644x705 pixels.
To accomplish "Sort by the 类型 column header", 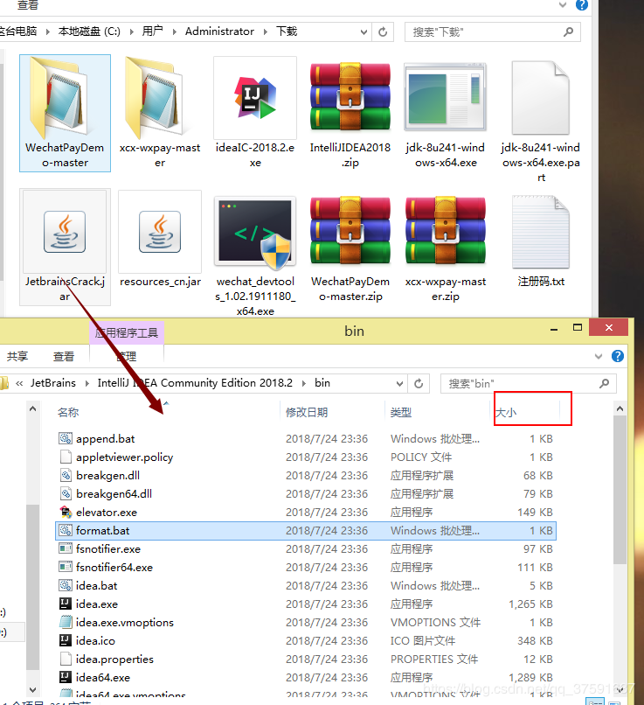I will [x=400, y=412].
